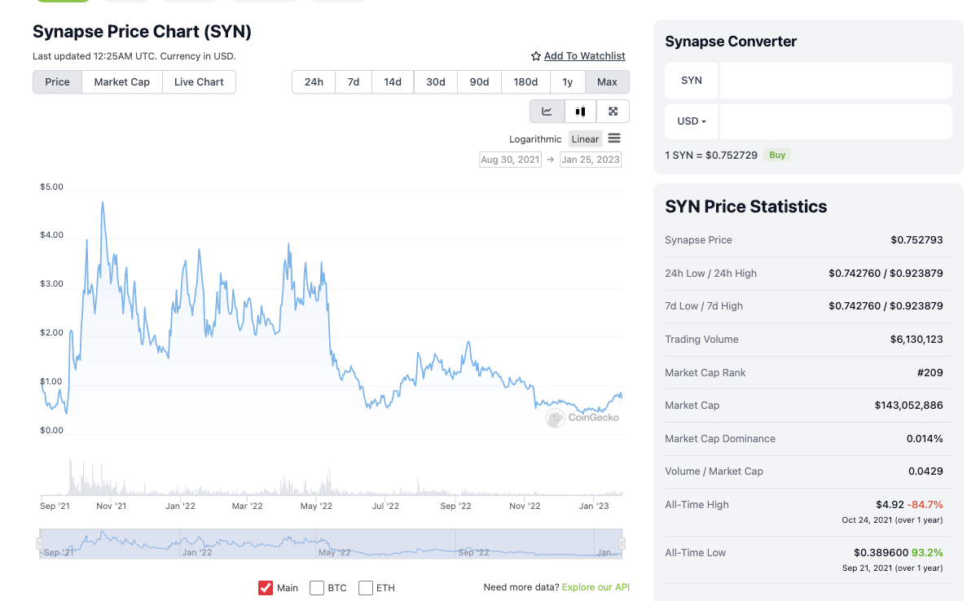Enable the BTC comparison checkbox
The height and width of the screenshot is (601, 980).
coord(317,587)
